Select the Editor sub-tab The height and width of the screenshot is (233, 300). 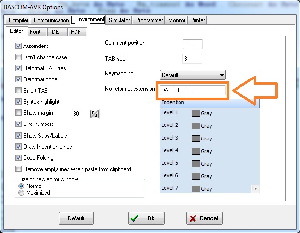[16, 31]
